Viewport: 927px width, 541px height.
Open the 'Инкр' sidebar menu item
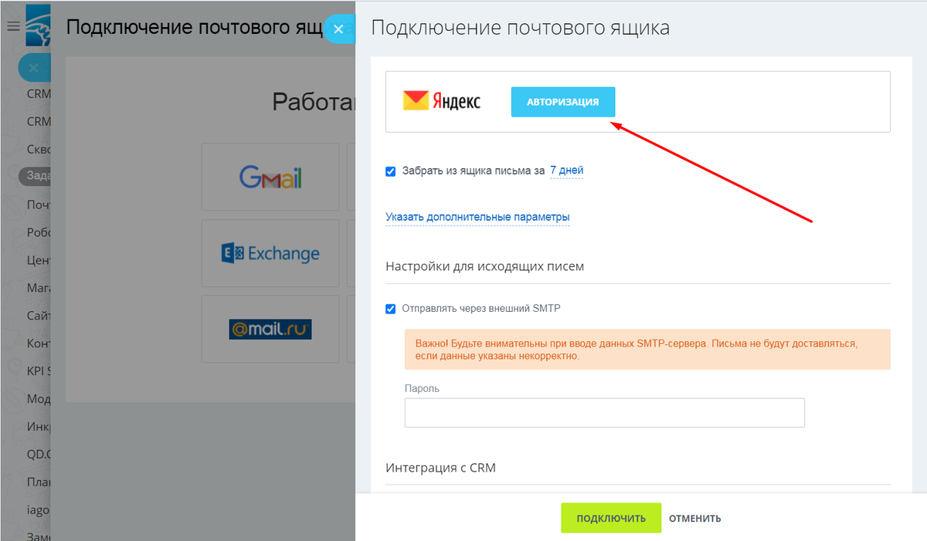point(39,427)
